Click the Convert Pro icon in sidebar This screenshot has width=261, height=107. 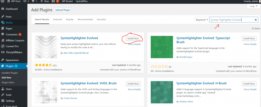point(3,46)
